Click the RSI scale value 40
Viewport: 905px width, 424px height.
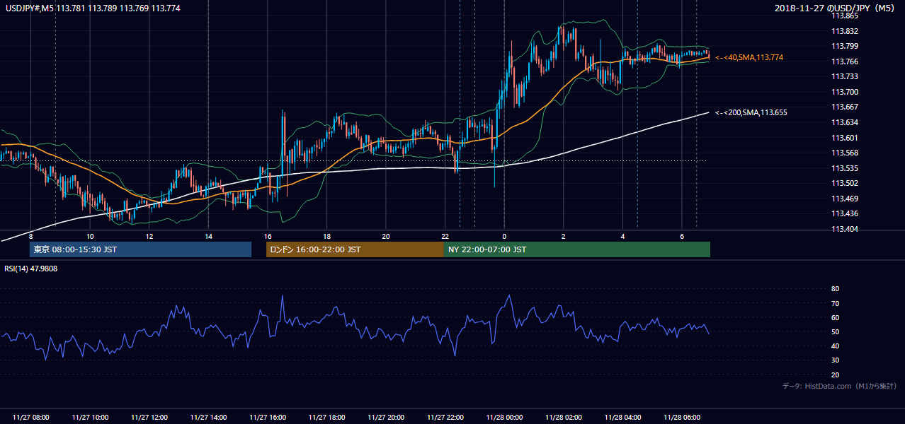click(835, 346)
